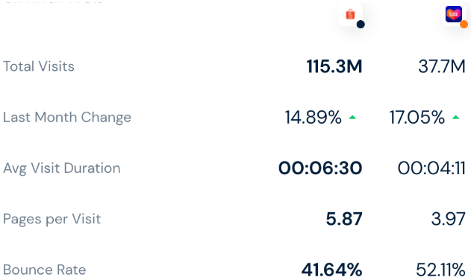Screen dimensions: 471x280
Task: Select the Bounce Rate label
Action: tap(45, 270)
